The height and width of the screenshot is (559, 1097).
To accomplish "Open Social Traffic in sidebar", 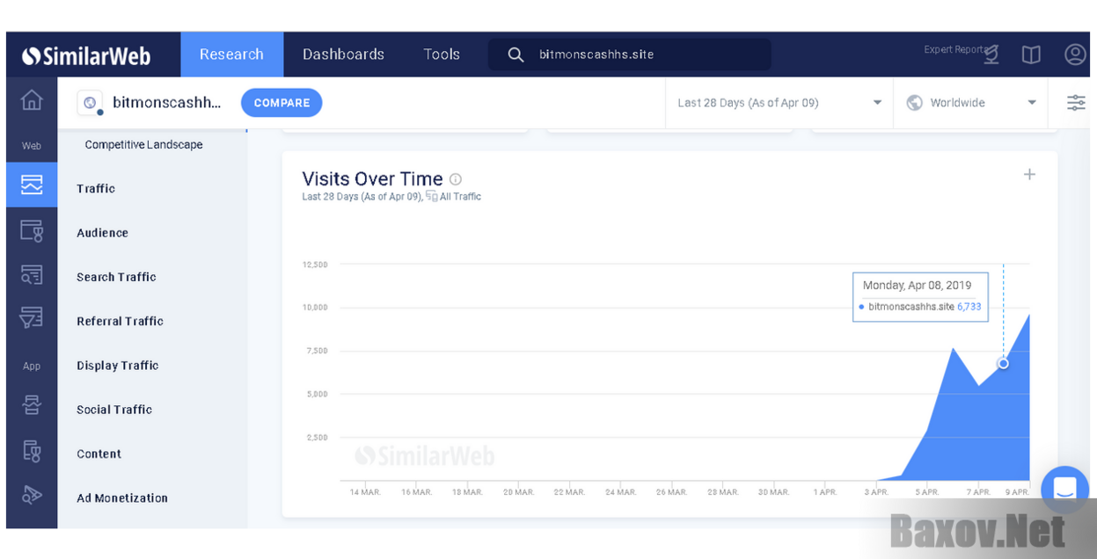I will (x=114, y=410).
